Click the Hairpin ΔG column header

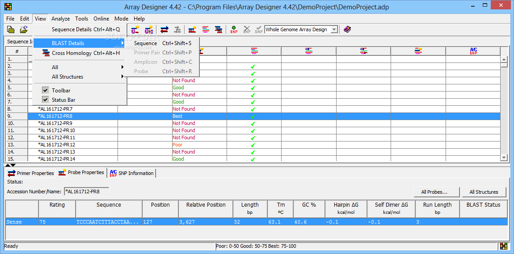[346, 209]
